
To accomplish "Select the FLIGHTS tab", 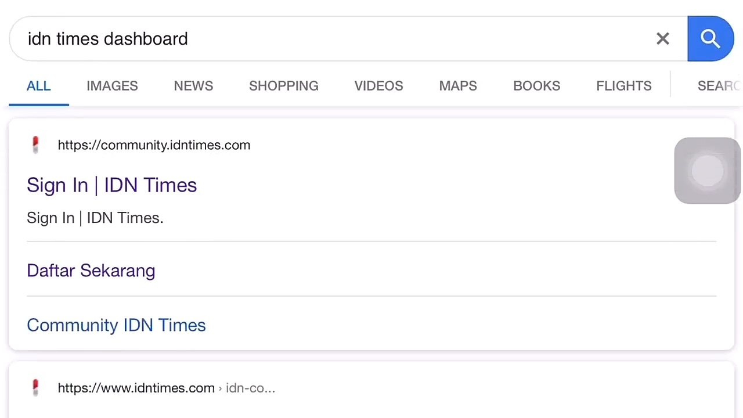I will pyautogui.click(x=623, y=86).
